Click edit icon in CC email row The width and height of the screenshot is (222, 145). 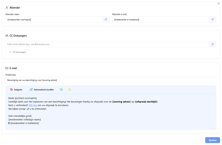click(212, 44)
